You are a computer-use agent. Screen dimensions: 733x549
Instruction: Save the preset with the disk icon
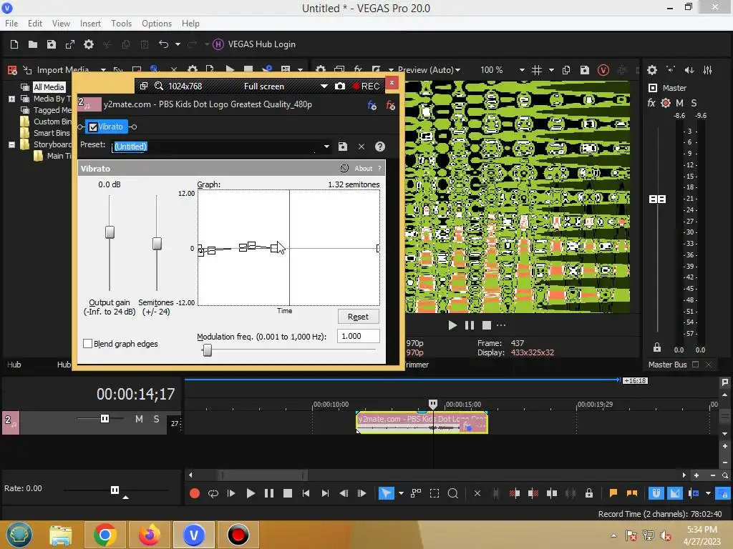click(x=343, y=147)
